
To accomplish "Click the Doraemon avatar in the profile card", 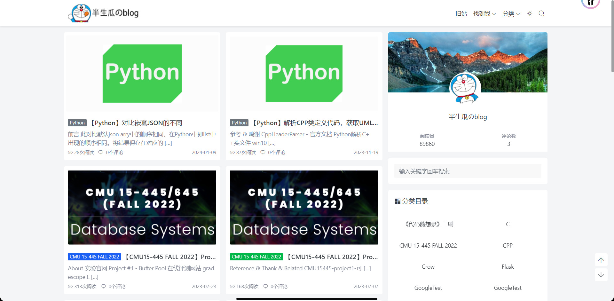I will click(x=465, y=89).
